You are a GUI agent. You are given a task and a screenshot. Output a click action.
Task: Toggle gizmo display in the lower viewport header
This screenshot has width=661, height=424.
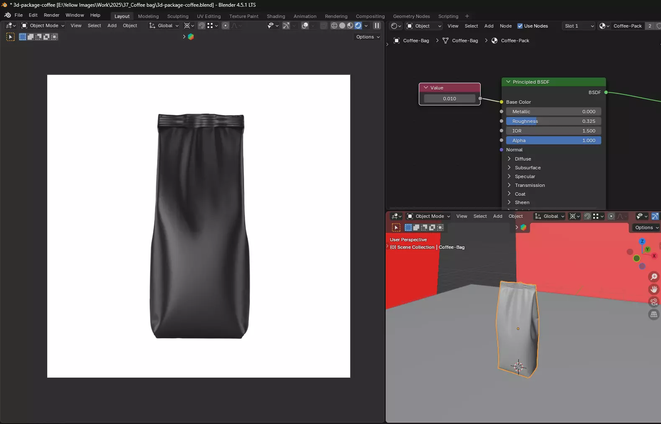click(x=655, y=216)
